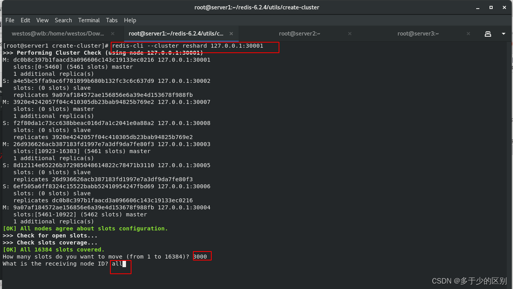Open the Search menu
Image resolution: width=513 pixels, height=289 pixels.
click(x=63, y=20)
